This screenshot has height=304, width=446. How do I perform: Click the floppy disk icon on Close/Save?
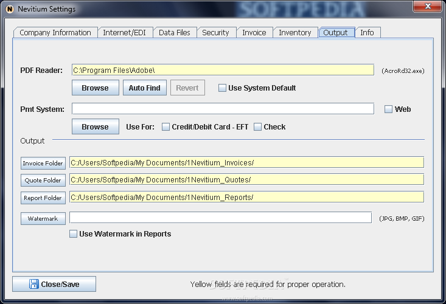[34, 284]
